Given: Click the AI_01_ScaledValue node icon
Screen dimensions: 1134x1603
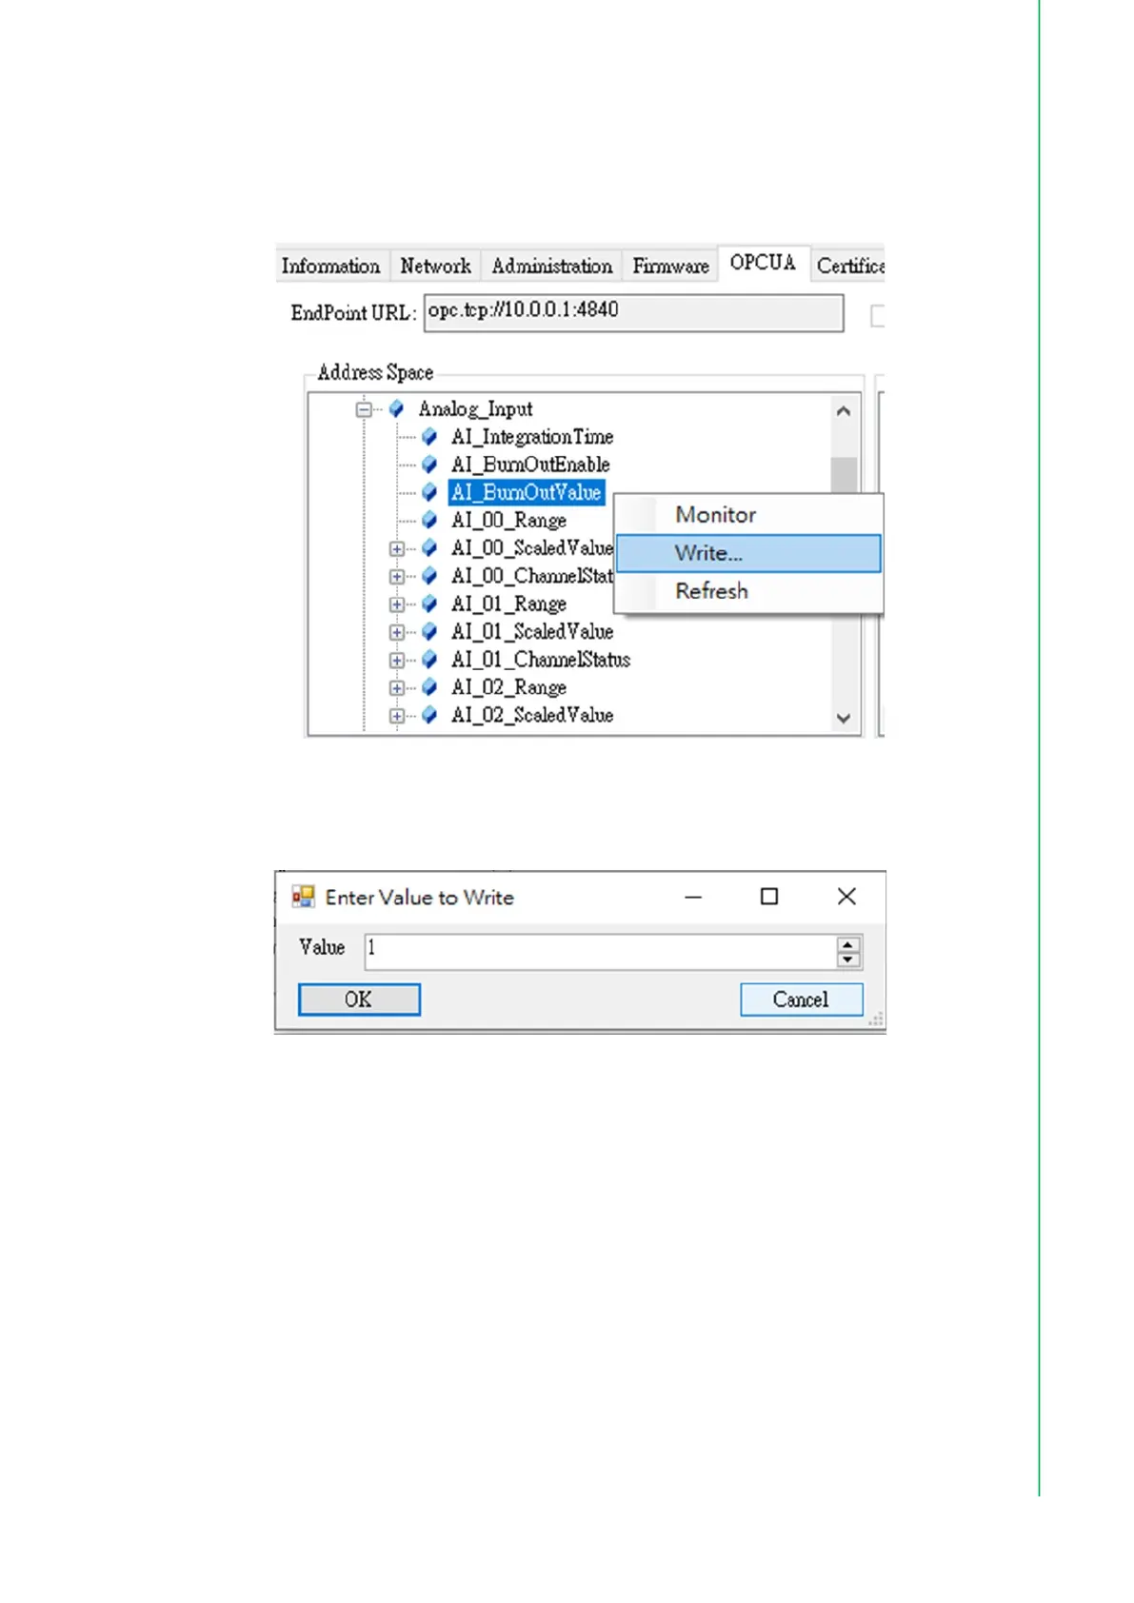Looking at the screenshot, I should click(429, 632).
